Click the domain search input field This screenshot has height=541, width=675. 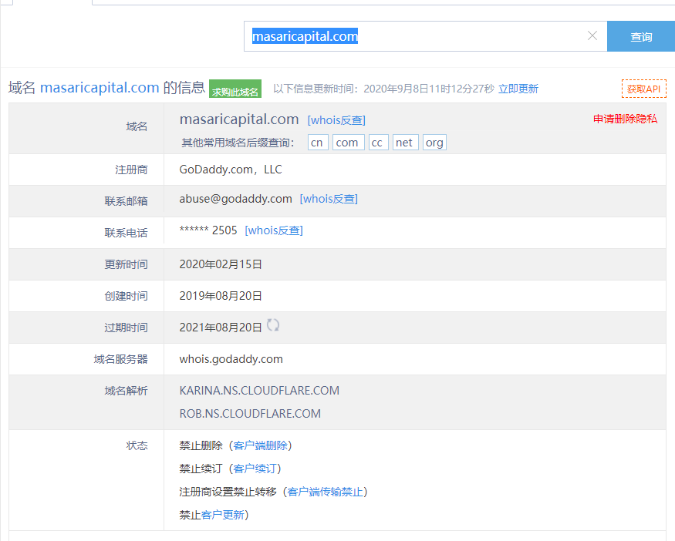[x=417, y=36]
